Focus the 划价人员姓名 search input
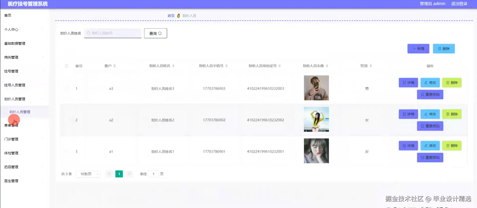The height and width of the screenshot is (208, 477). click(x=113, y=33)
